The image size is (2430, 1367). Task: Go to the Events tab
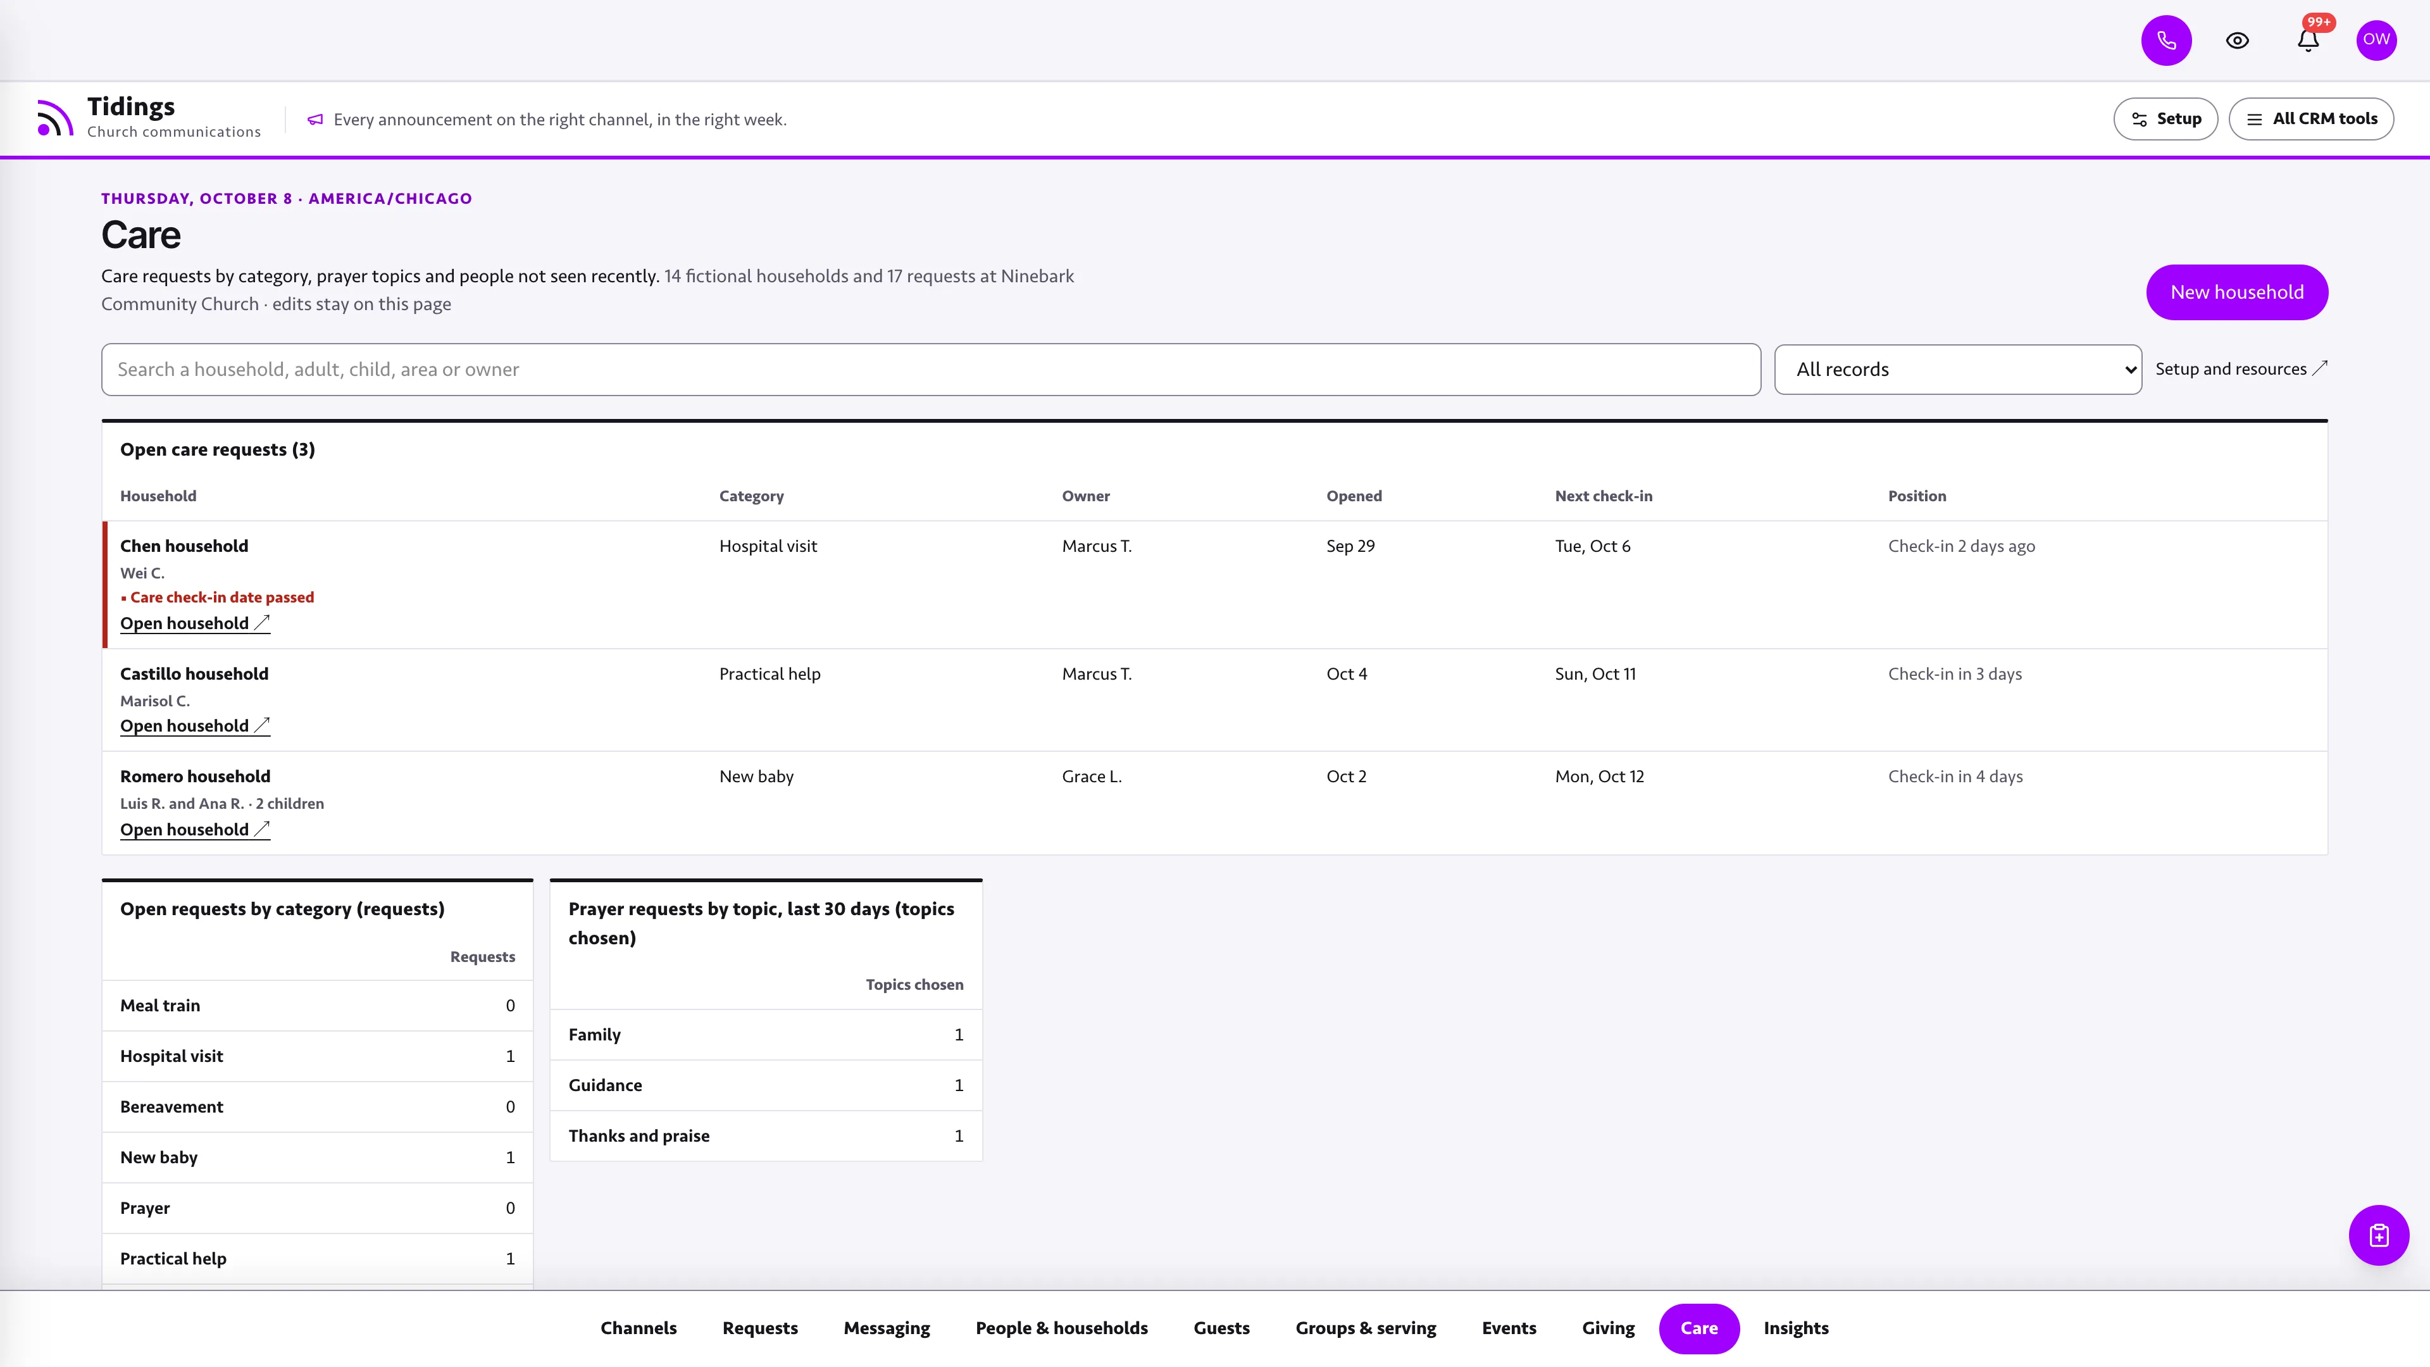1509,1328
